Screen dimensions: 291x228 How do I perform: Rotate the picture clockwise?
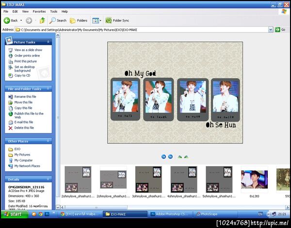coord(179,157)
